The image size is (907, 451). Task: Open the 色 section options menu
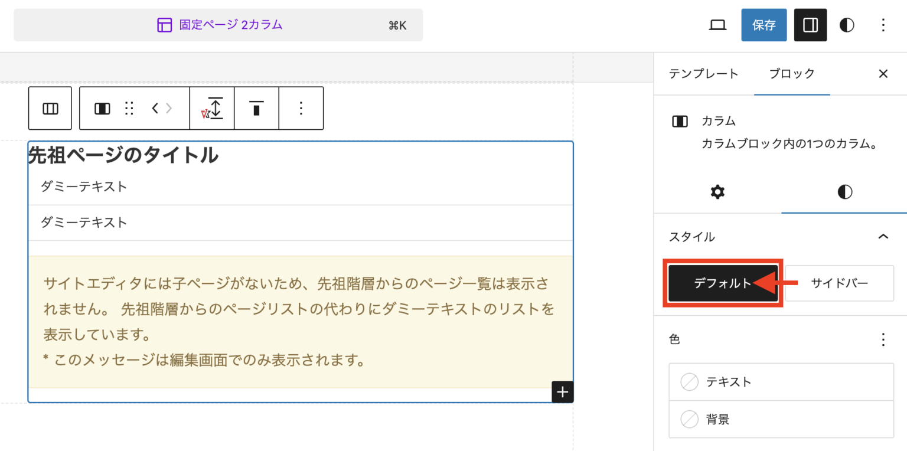click(x=883, y=339)
